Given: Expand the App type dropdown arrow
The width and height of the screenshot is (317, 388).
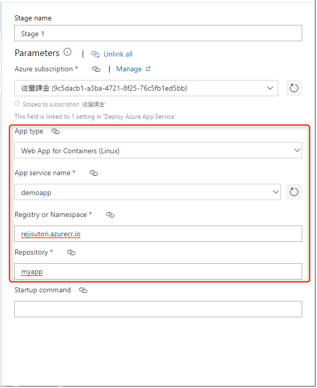Looking at the screenshot, I should (x=297, y=150).
